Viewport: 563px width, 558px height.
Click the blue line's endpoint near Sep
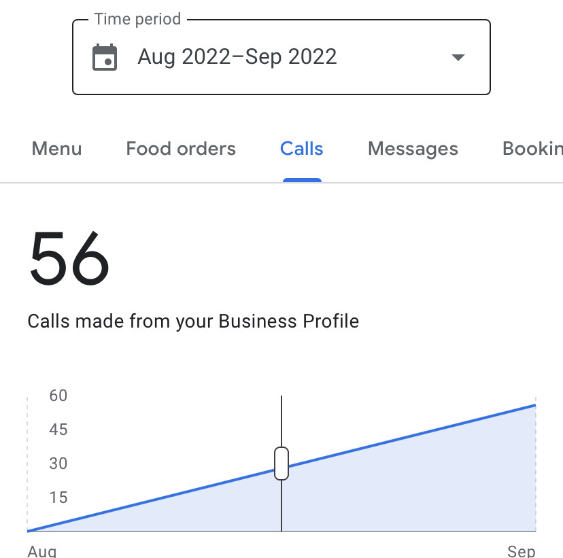coord(535,406)
